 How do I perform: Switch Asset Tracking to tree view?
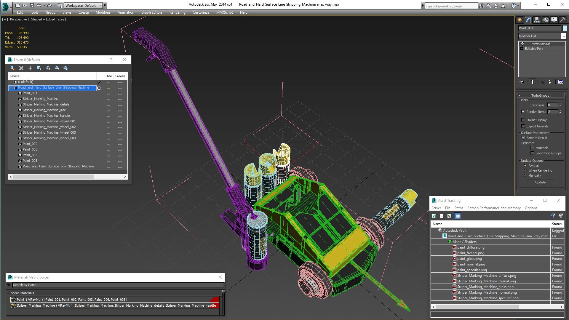click(450, 216)
